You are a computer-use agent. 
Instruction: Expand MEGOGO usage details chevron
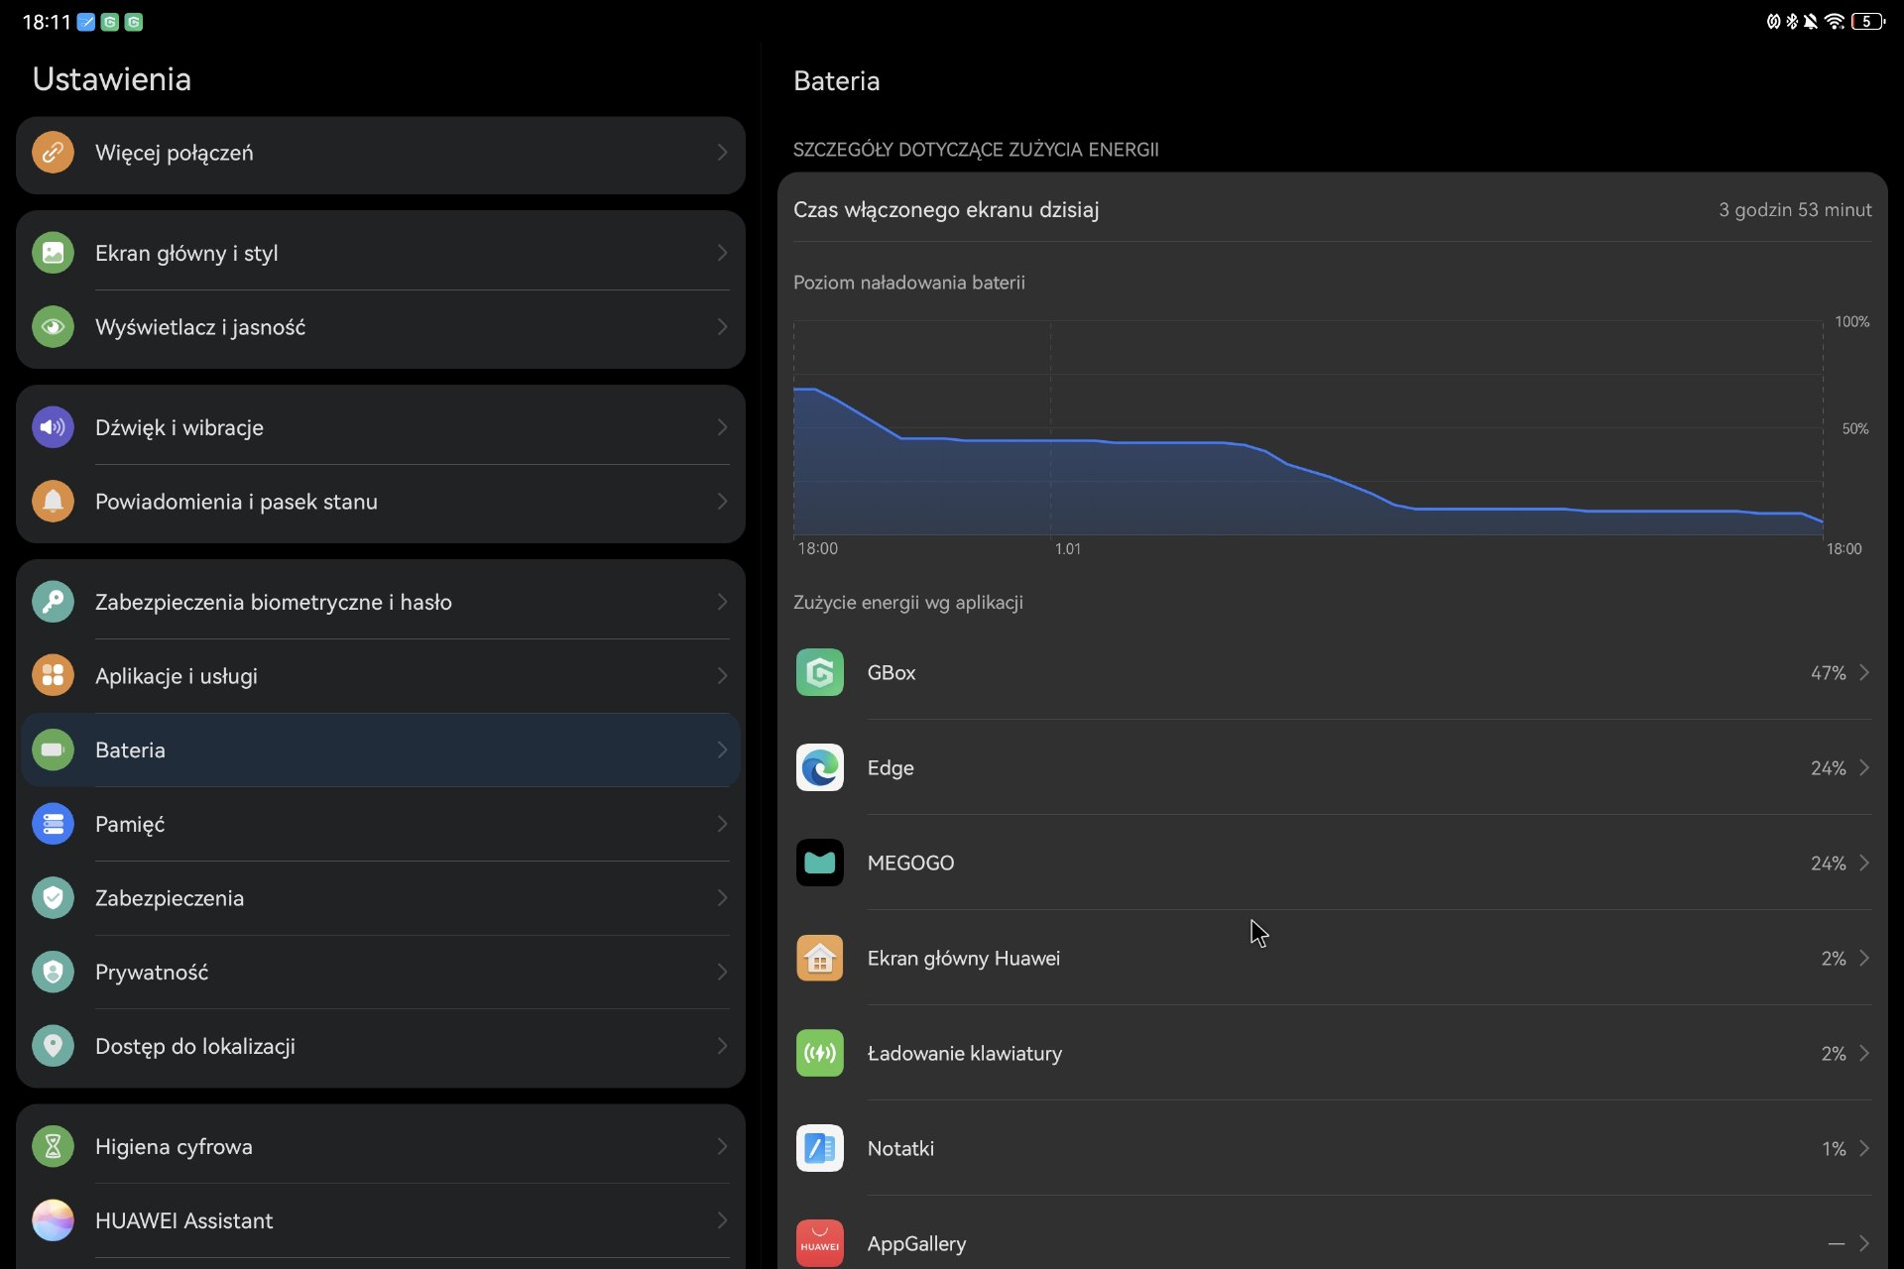tap(1864, 863)
